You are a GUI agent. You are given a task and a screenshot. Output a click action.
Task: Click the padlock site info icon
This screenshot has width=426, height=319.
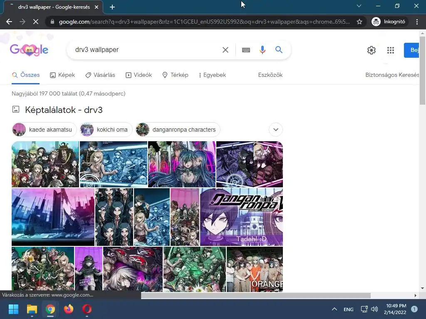[x=52, y=22]
